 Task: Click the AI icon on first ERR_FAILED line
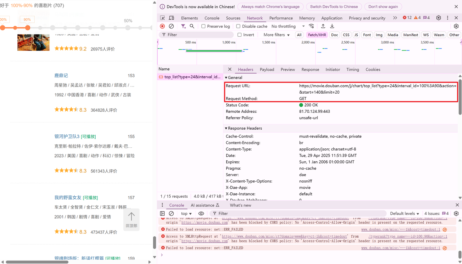point(445,229)
